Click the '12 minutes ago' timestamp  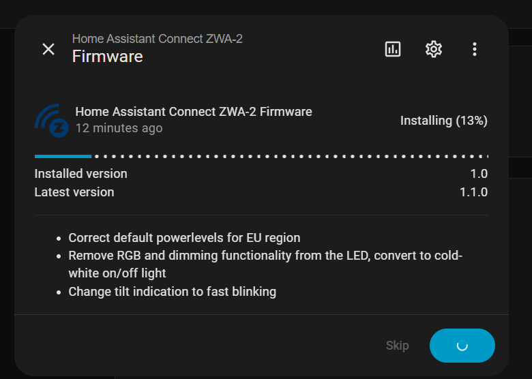[x=119, y=128]
